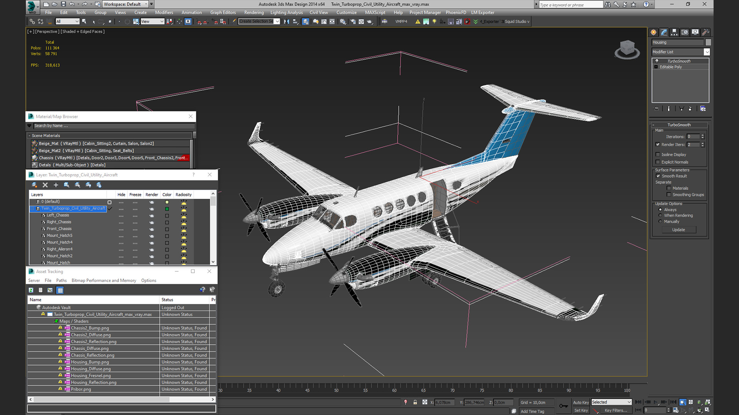
Task: Click the Mirror tool icon
Action: tap(286, 22)
